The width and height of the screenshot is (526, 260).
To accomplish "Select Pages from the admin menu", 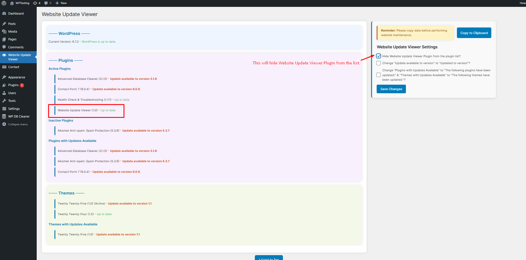I will [18, 39].
